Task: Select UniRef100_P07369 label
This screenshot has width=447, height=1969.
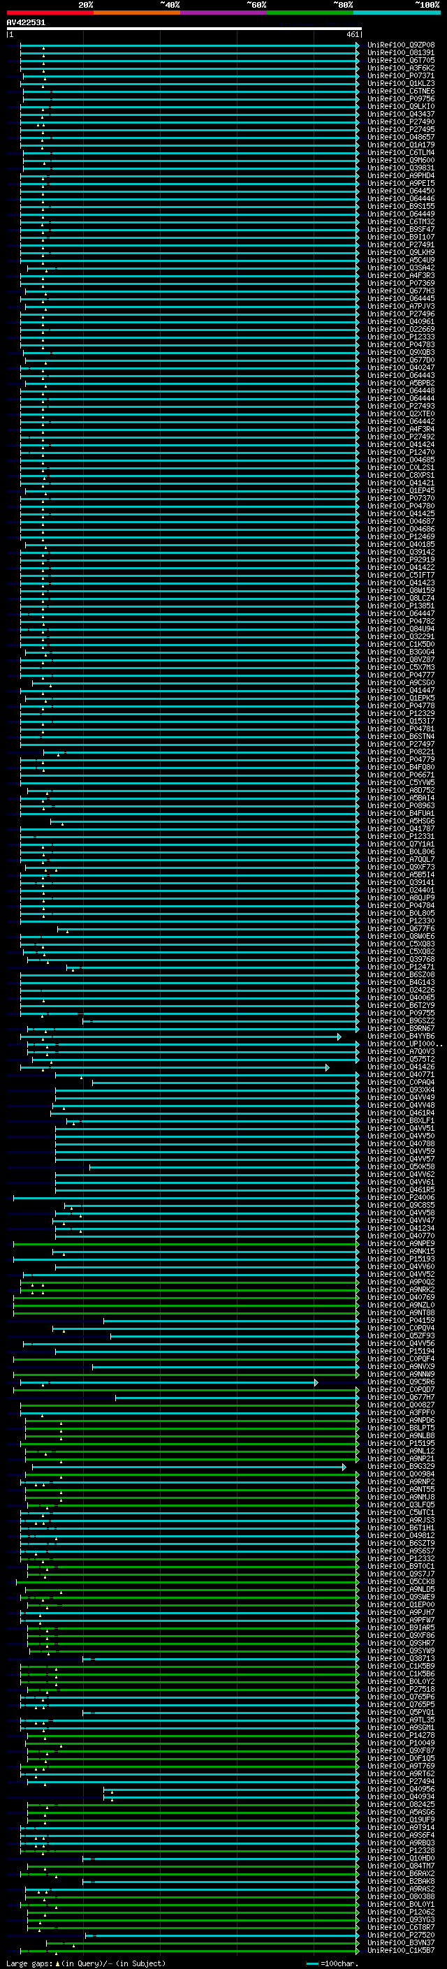Action: [401, 283]
